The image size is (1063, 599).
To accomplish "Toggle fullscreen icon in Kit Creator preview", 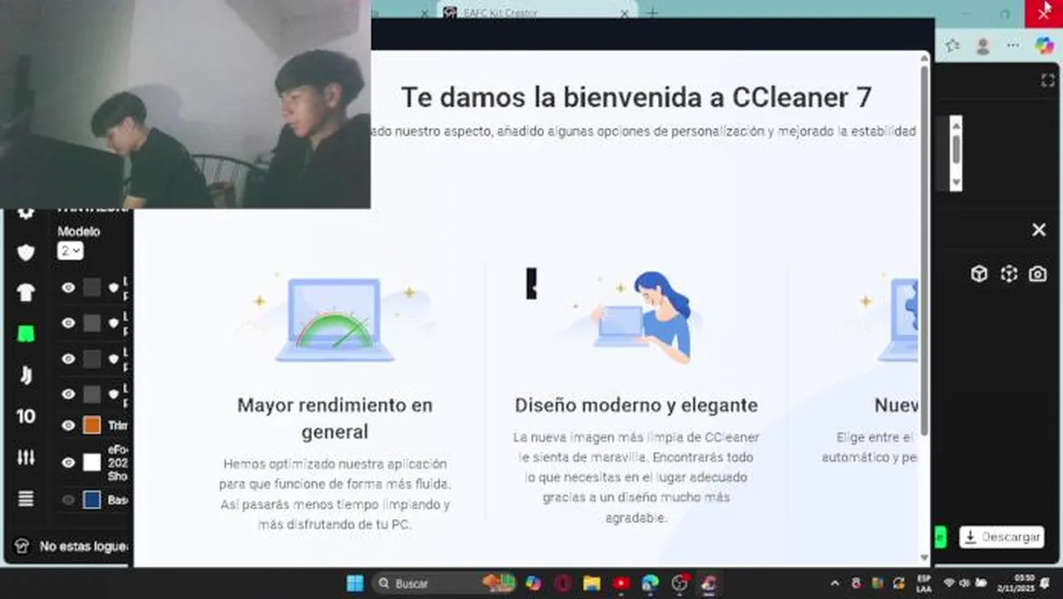I will point(1047,81).
